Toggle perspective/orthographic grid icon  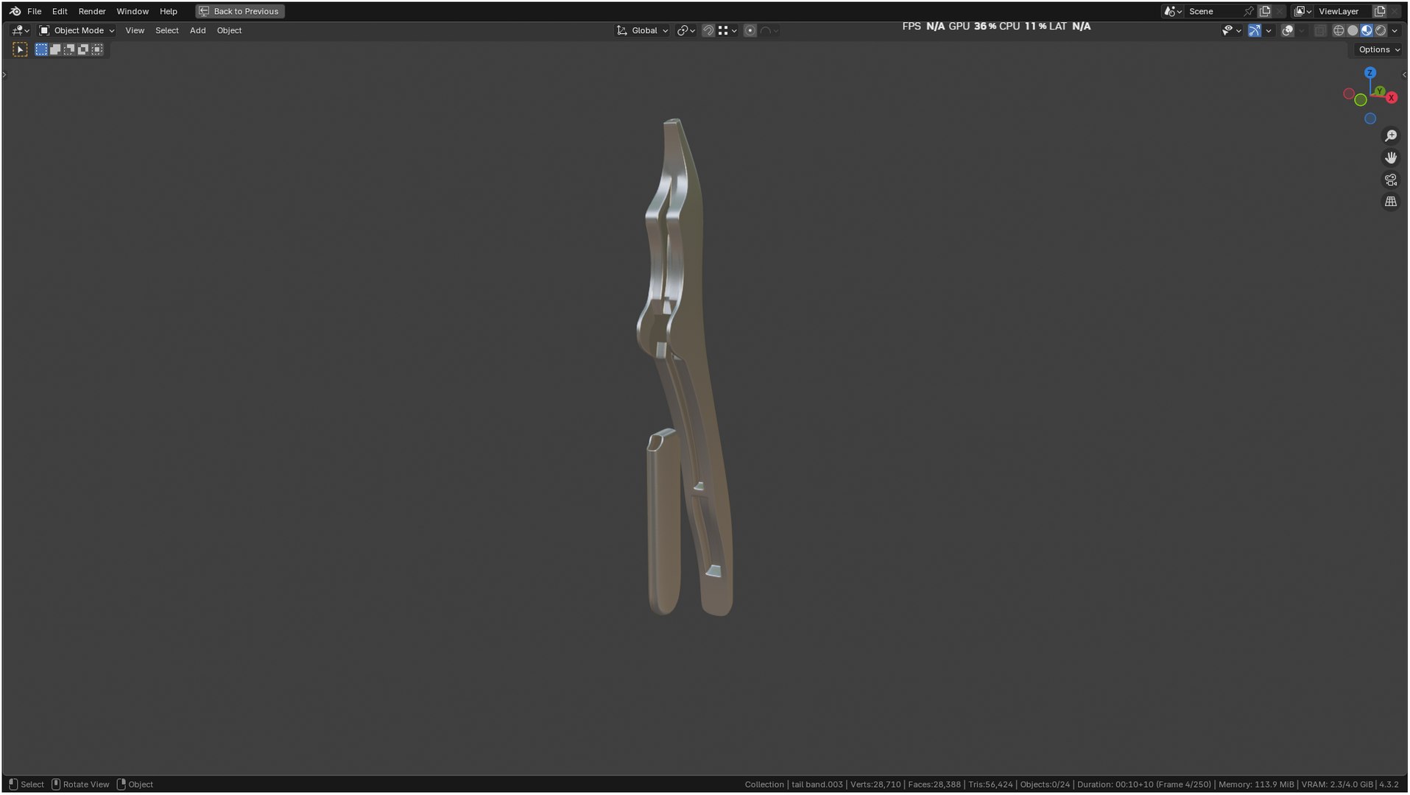(1391, 201)
